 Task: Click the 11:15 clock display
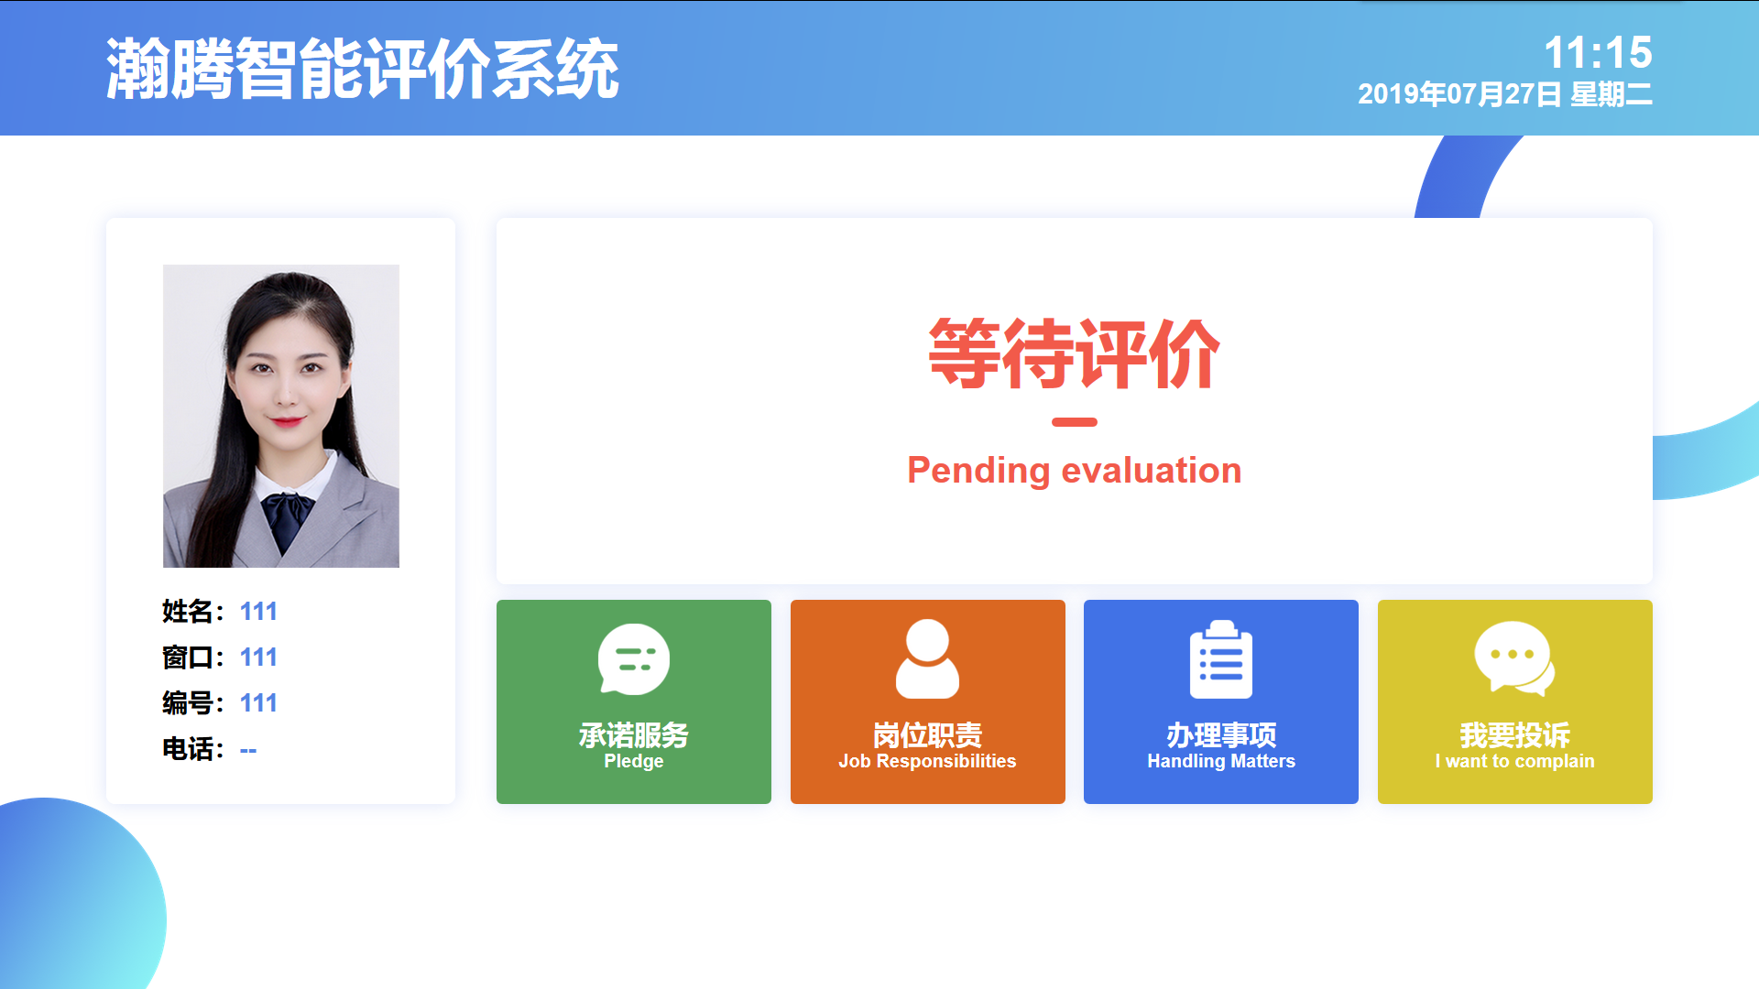(x=1599, y=52)
